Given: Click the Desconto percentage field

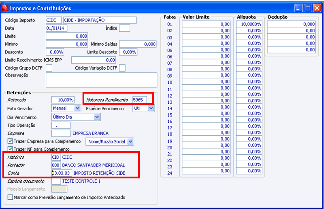Looking at the screenshot, I should click(x=55, y=52).
